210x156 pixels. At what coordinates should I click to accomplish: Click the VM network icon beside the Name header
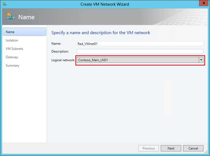coord(10,16)
